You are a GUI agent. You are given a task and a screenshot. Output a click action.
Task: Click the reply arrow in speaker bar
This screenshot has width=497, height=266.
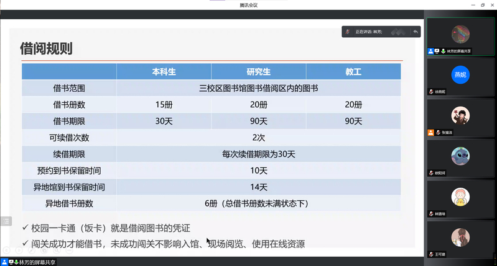click(415, 31)
